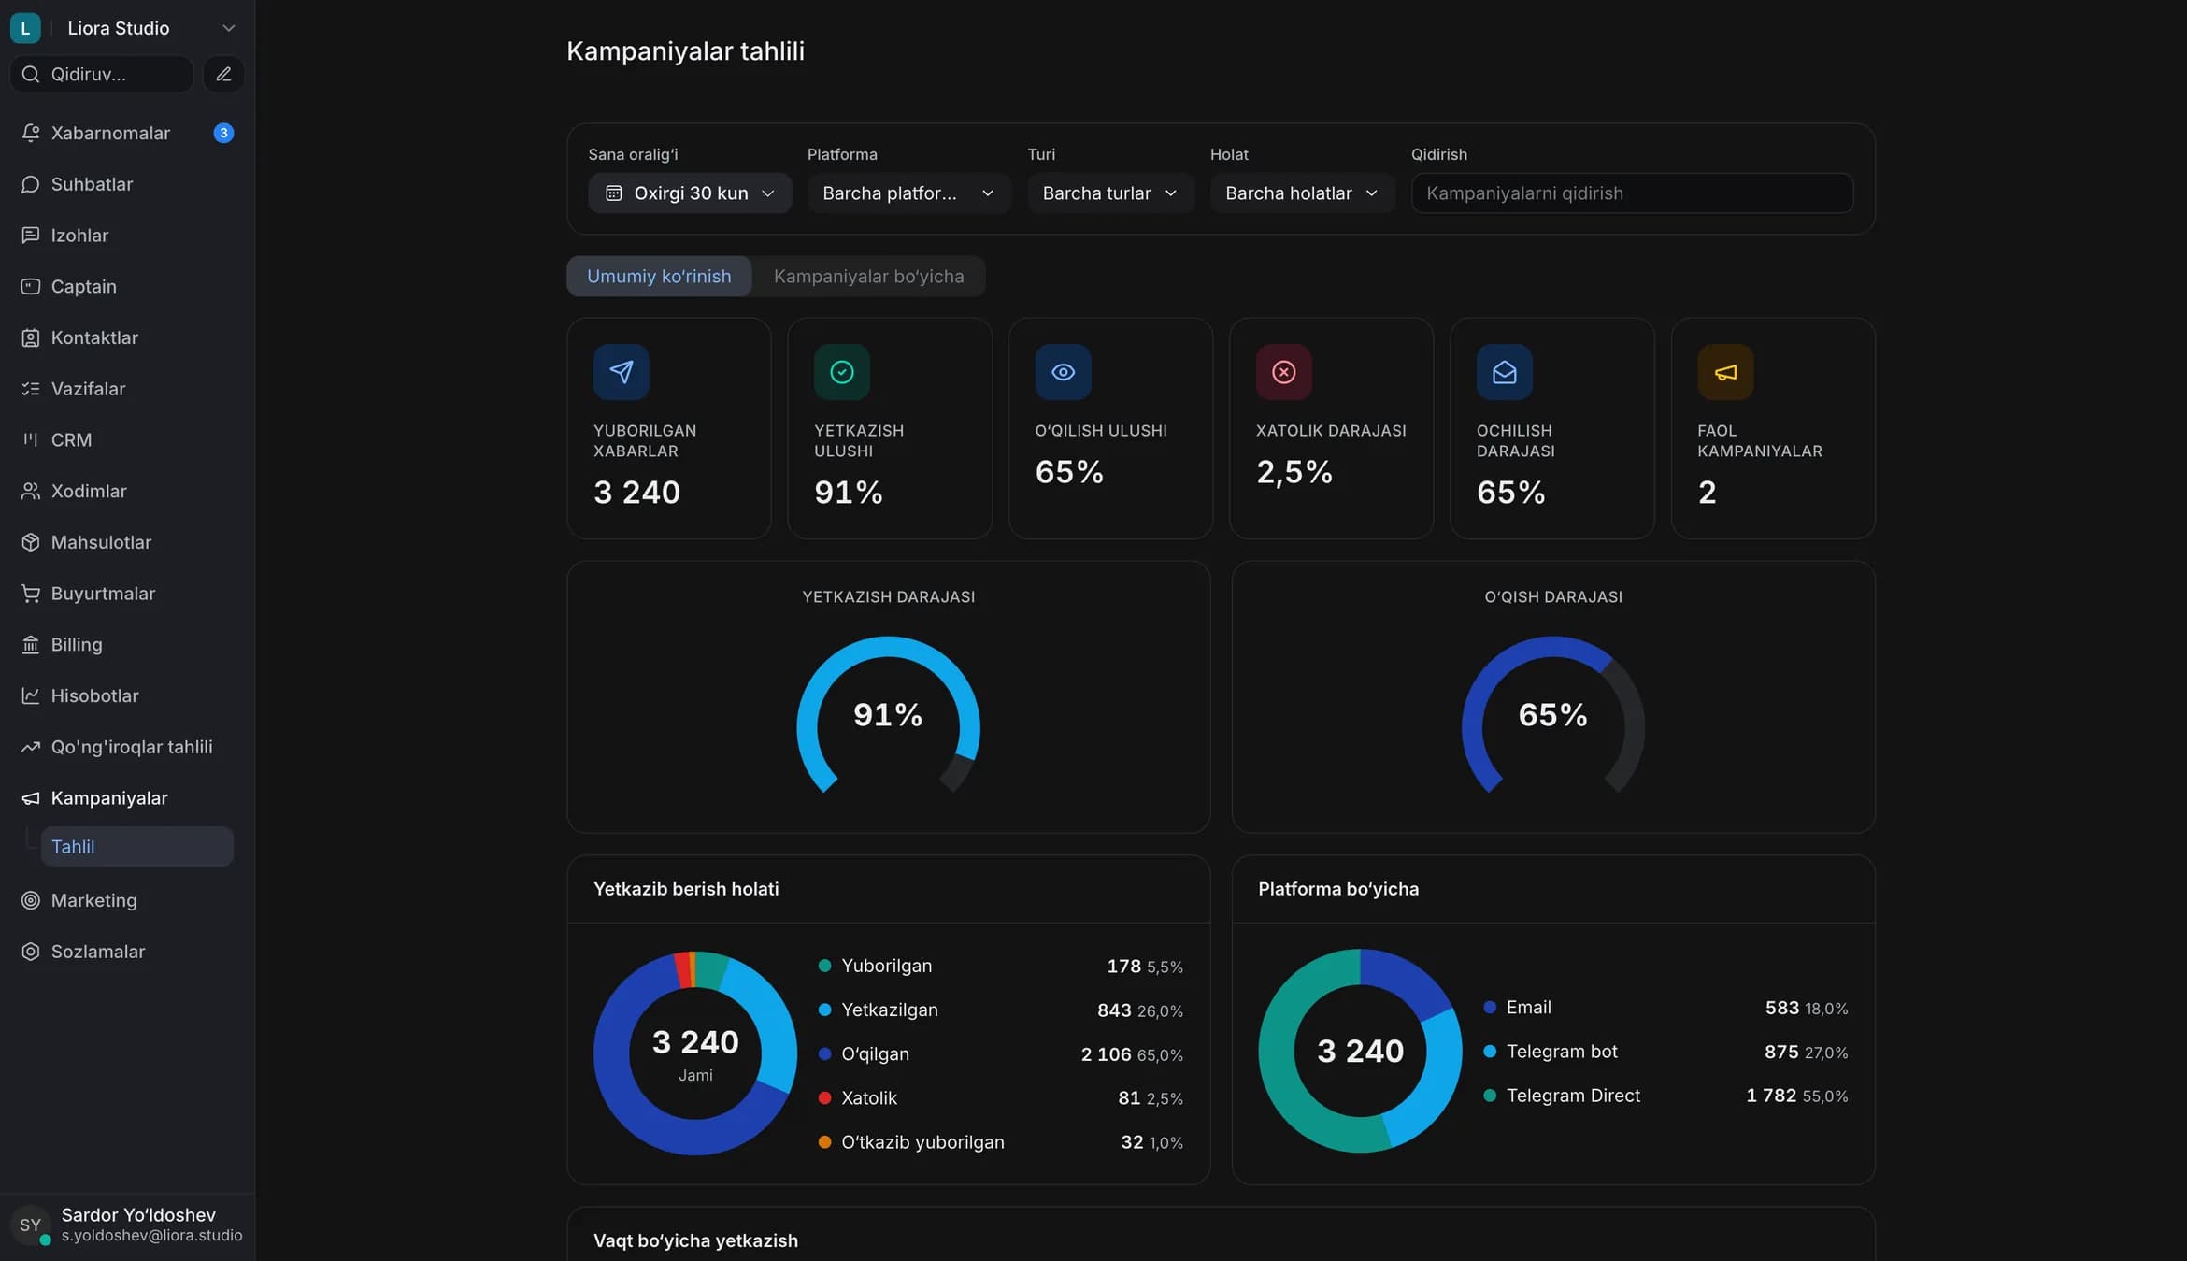Click the Sozlamalar settings icon
2187x1261 pixels.
click(31, 952)
